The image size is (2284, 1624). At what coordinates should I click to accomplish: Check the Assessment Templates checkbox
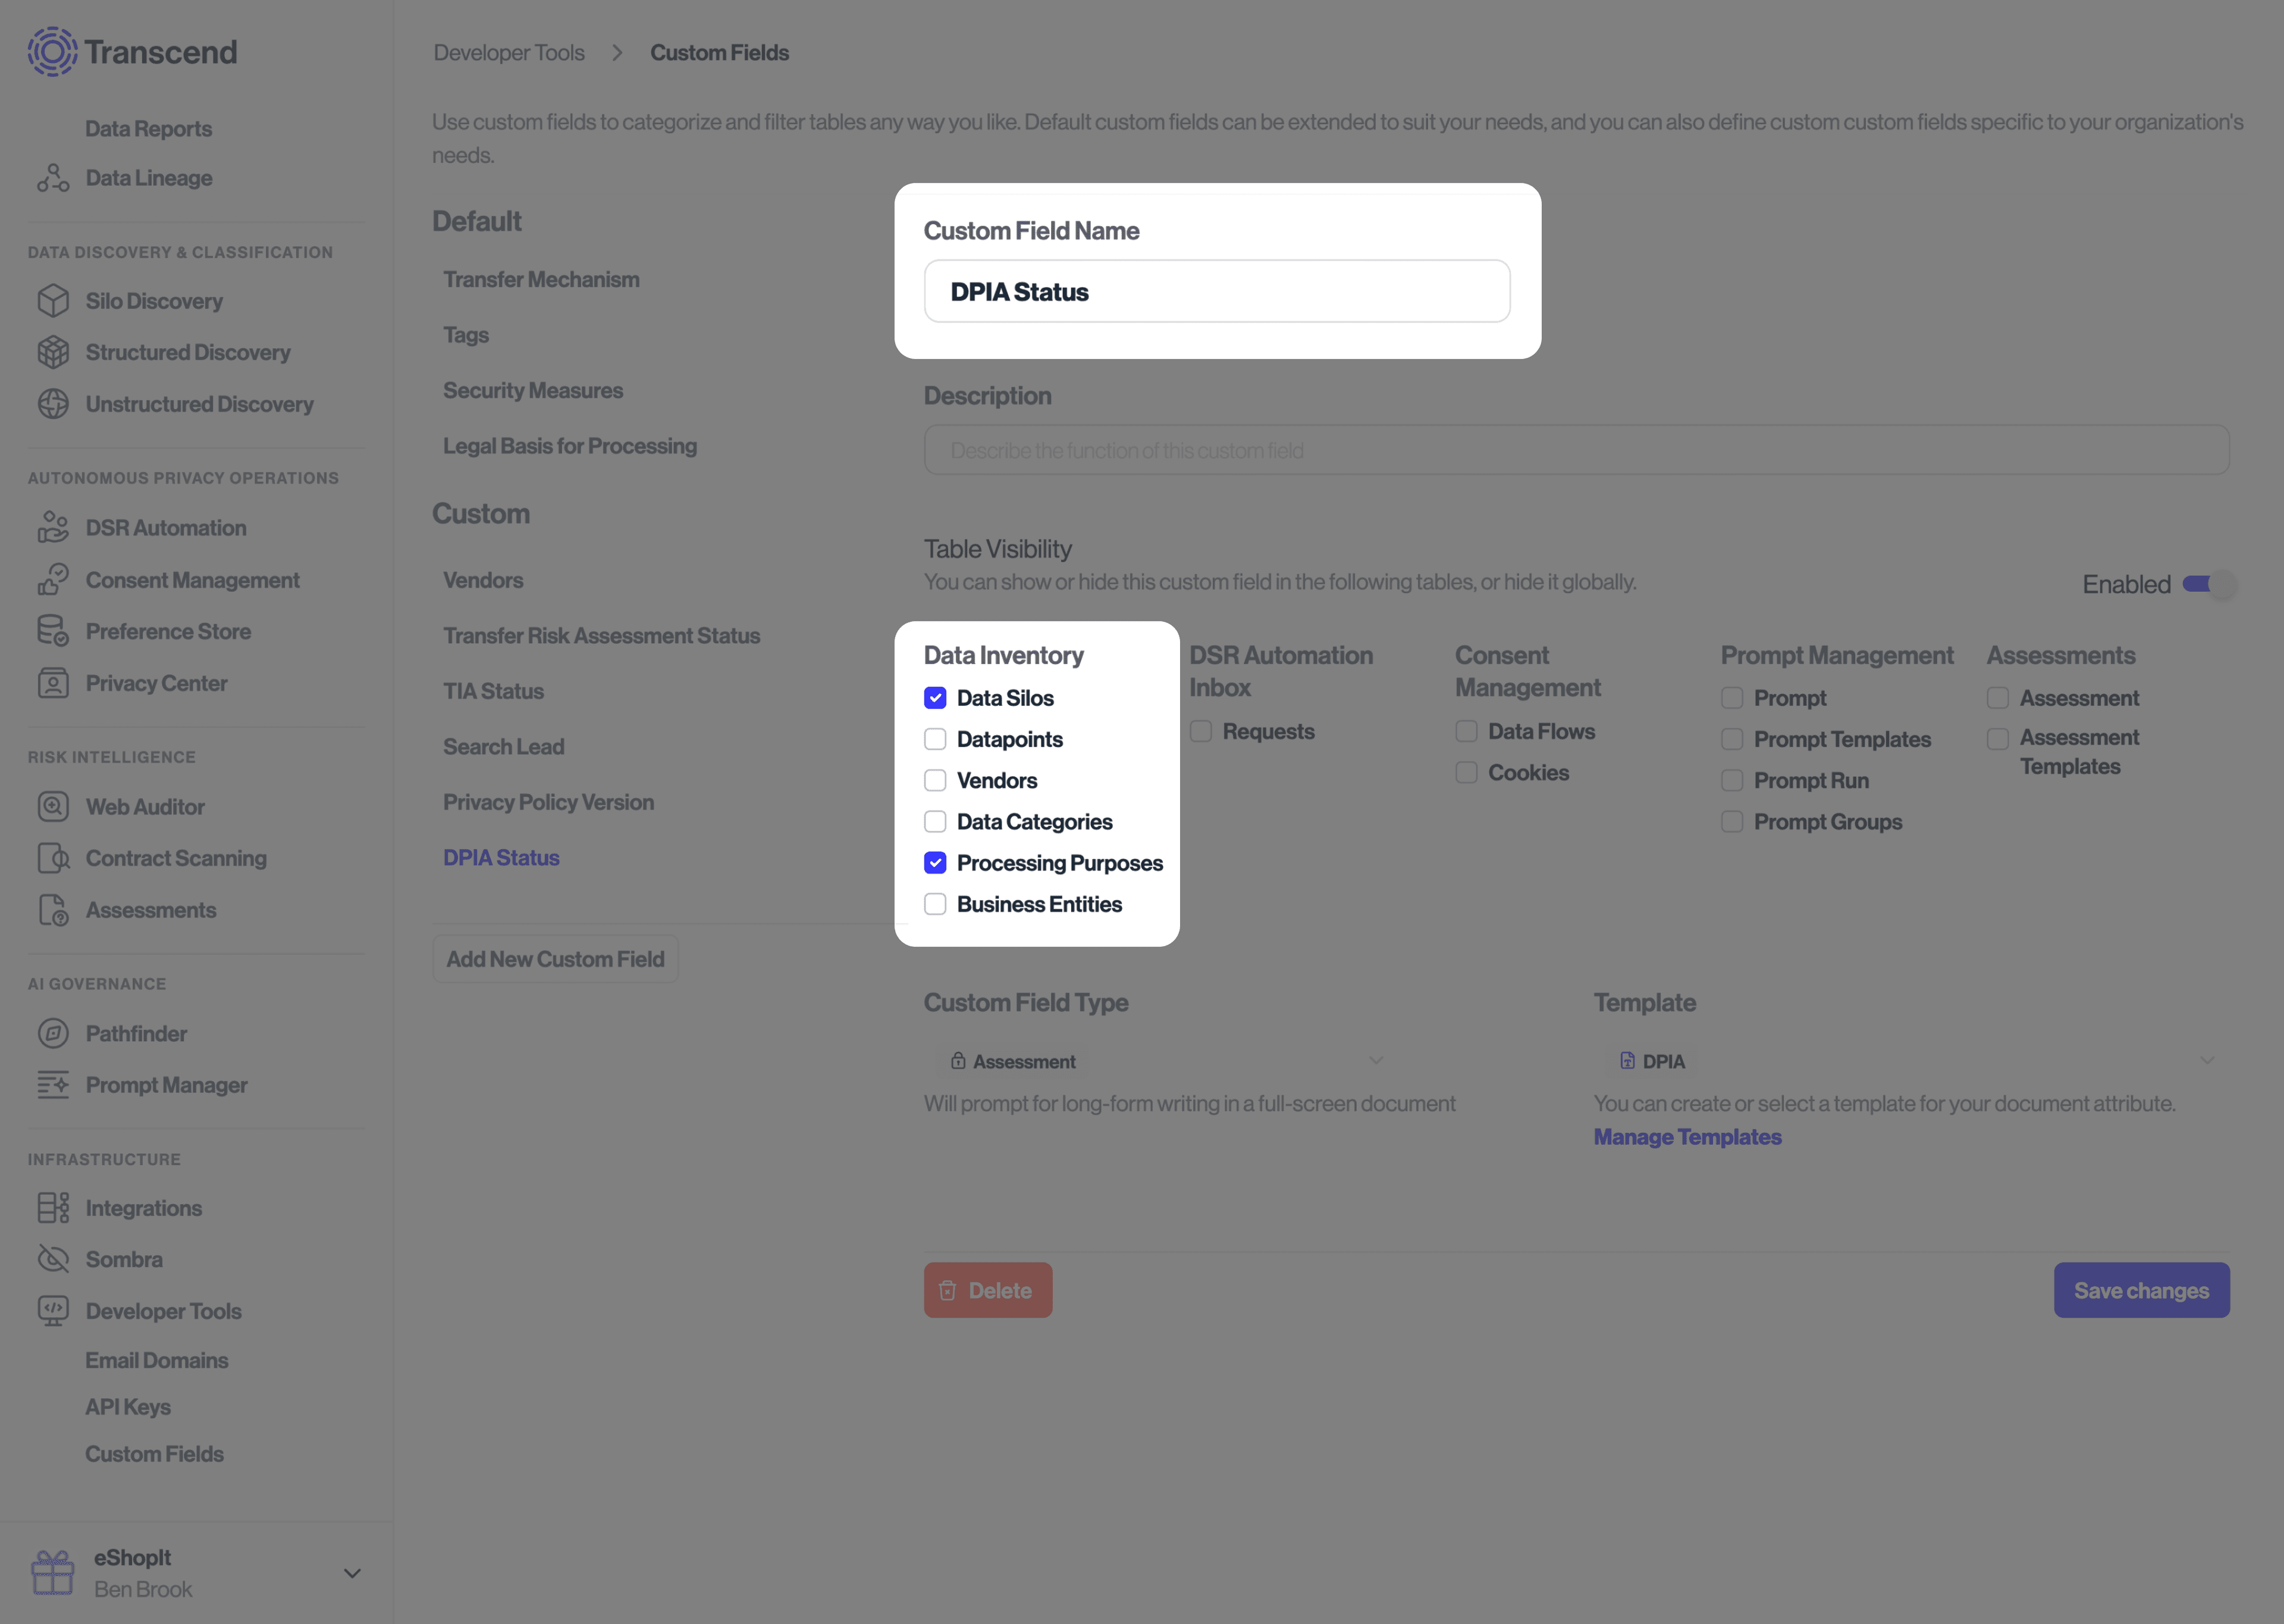tap(1998, 739)
